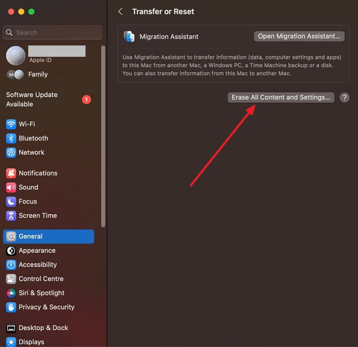
Task: Open Control Centre settings
Action: [48, 279]
